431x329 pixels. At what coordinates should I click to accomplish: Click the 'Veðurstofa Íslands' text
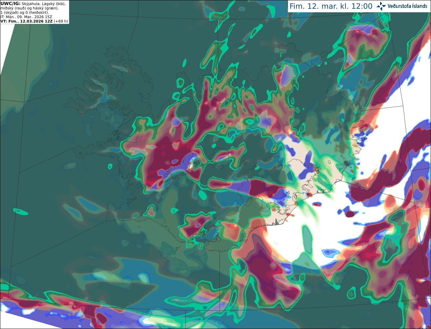point(407,6)
